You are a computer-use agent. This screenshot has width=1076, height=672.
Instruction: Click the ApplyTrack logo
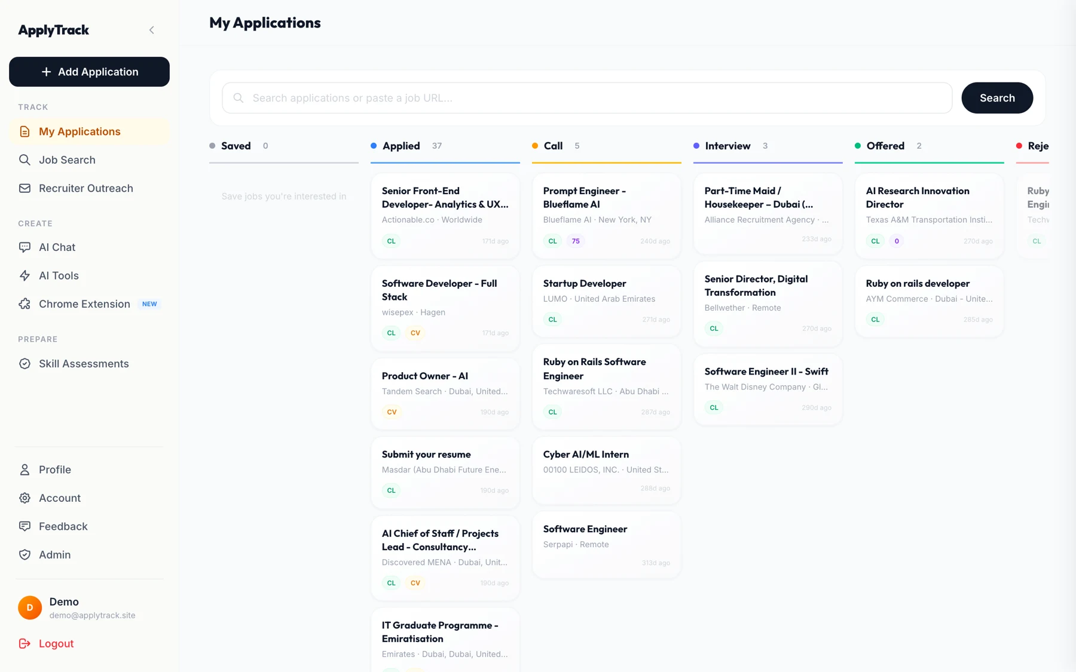coord(54,30)
